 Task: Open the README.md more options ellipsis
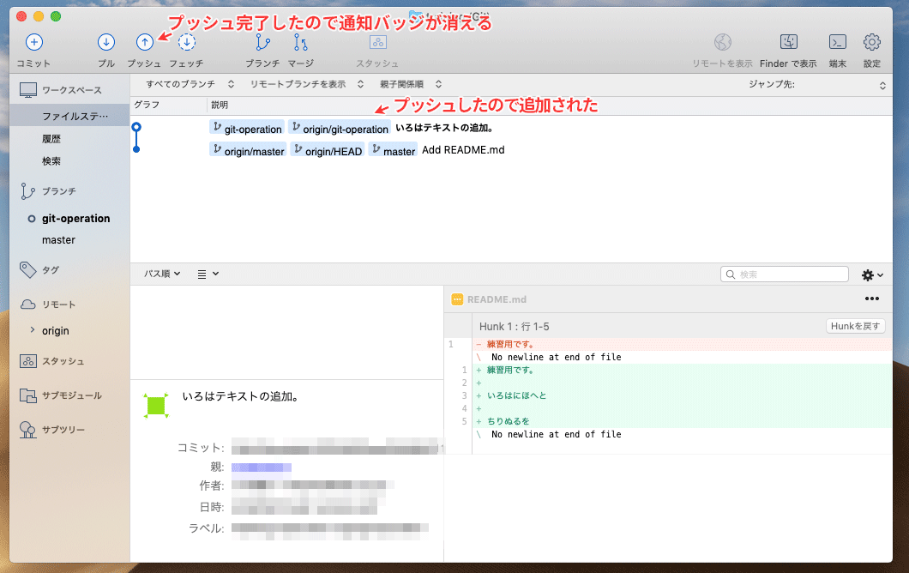point(872,299)
